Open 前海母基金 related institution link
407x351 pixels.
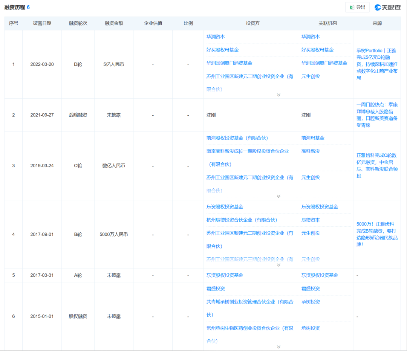point(313,138)
